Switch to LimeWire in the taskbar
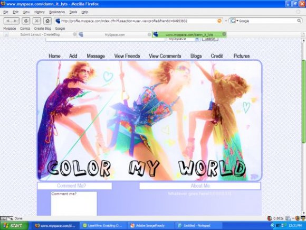 point(103,226)
